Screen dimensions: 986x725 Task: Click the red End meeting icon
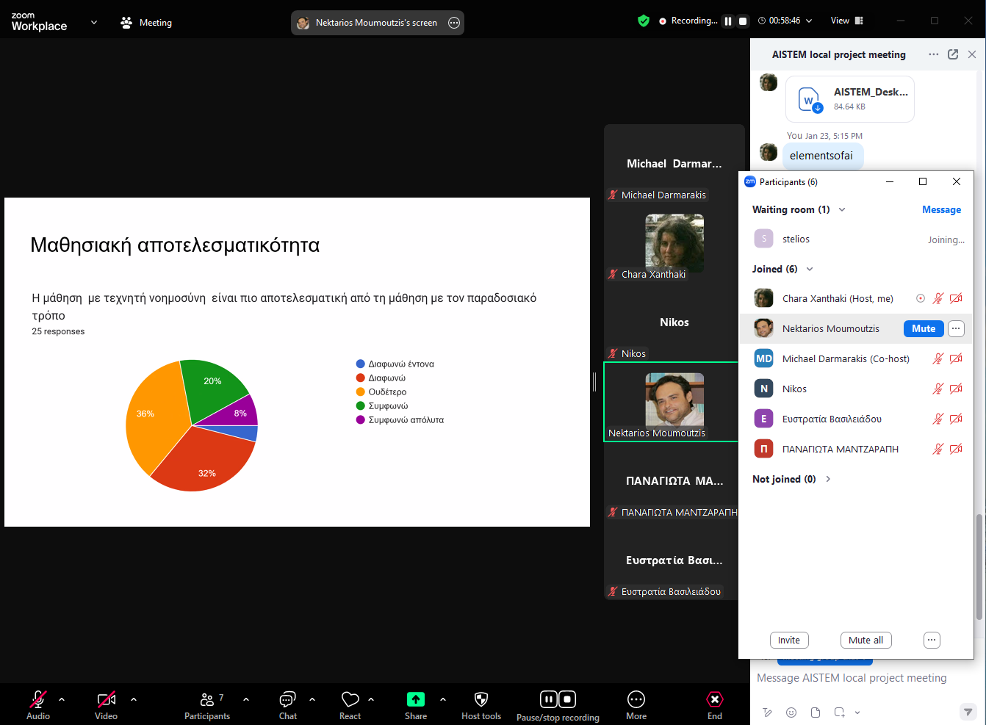714,699
